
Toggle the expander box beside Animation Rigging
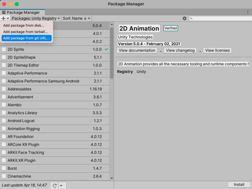4,128
